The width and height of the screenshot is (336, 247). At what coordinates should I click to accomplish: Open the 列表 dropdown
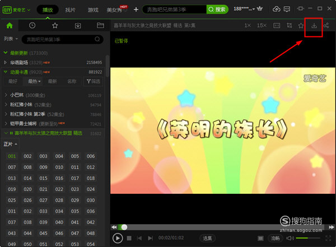click(11, 39)
